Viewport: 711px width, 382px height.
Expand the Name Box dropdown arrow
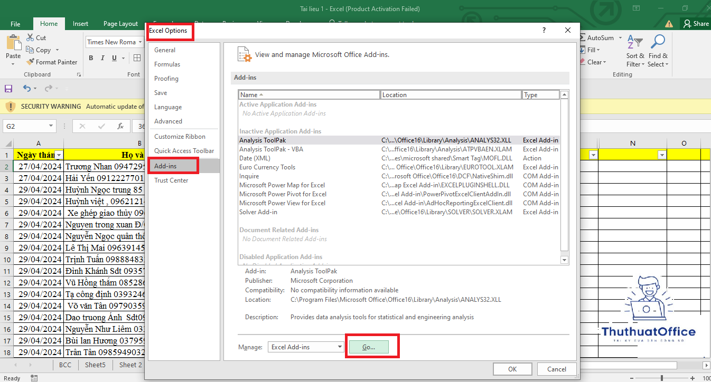(51, 126)
